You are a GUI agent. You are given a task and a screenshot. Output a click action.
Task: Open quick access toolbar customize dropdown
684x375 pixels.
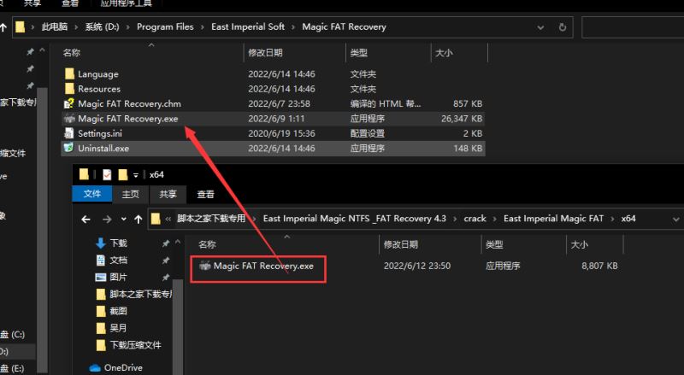click(x=136, y=175)
